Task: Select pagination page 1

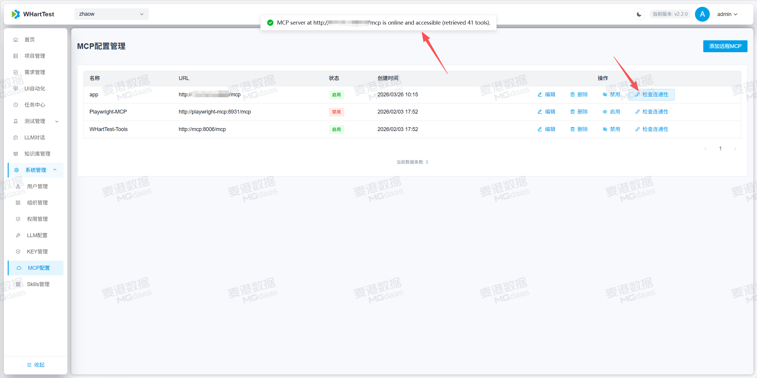Action: (720, 149)
